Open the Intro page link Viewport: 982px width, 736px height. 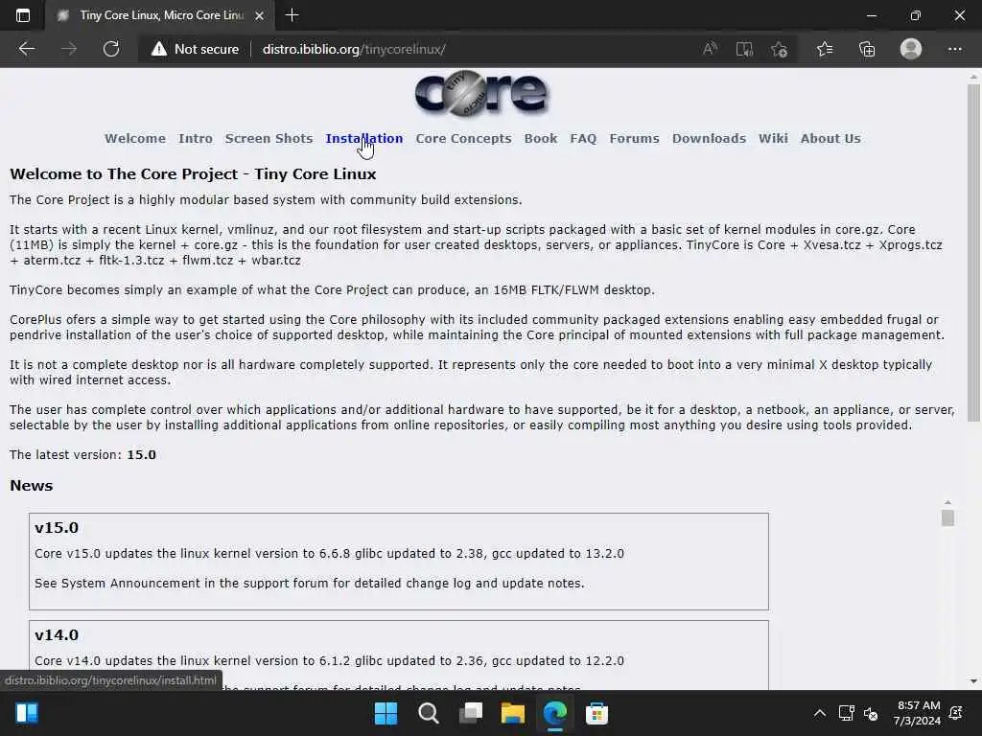pos(196,138)
